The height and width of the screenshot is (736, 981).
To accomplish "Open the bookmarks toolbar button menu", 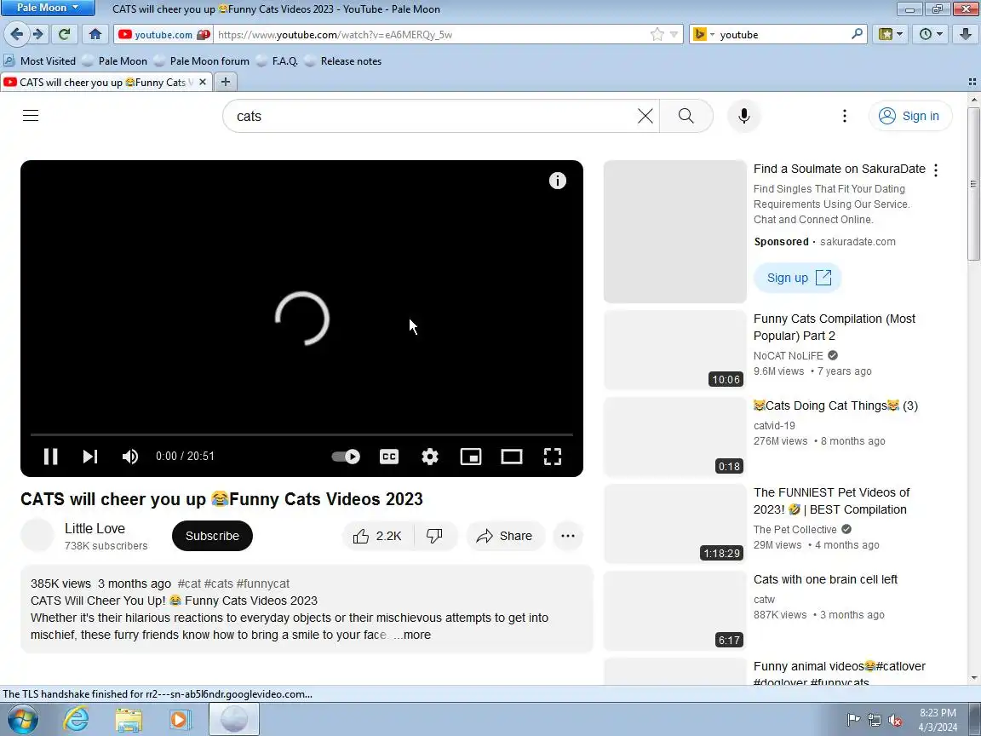I will (890, 34).
